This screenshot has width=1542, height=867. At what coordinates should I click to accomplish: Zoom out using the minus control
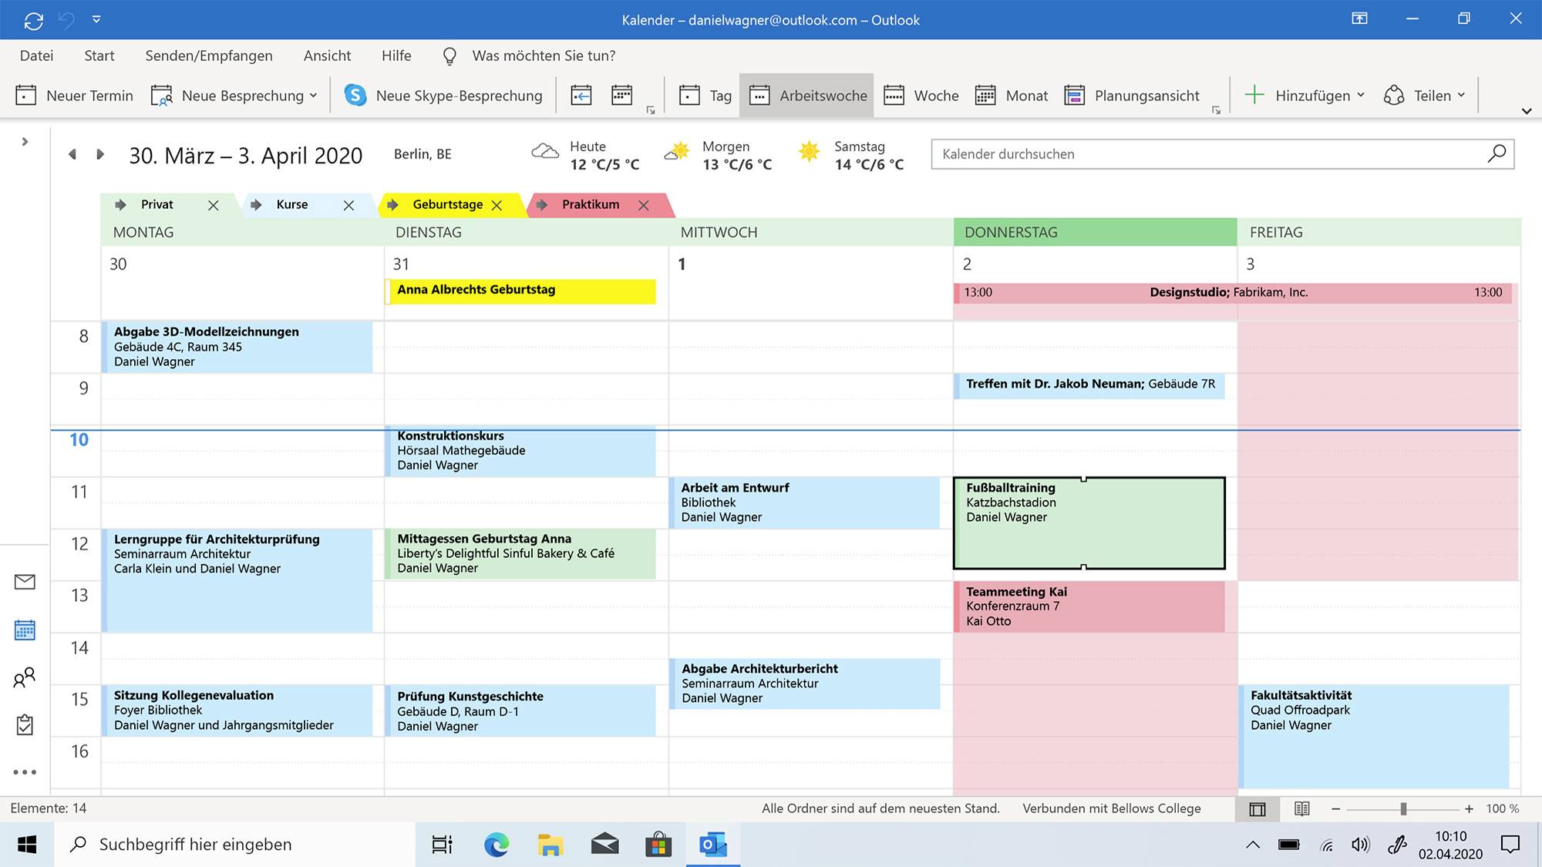1335,809
